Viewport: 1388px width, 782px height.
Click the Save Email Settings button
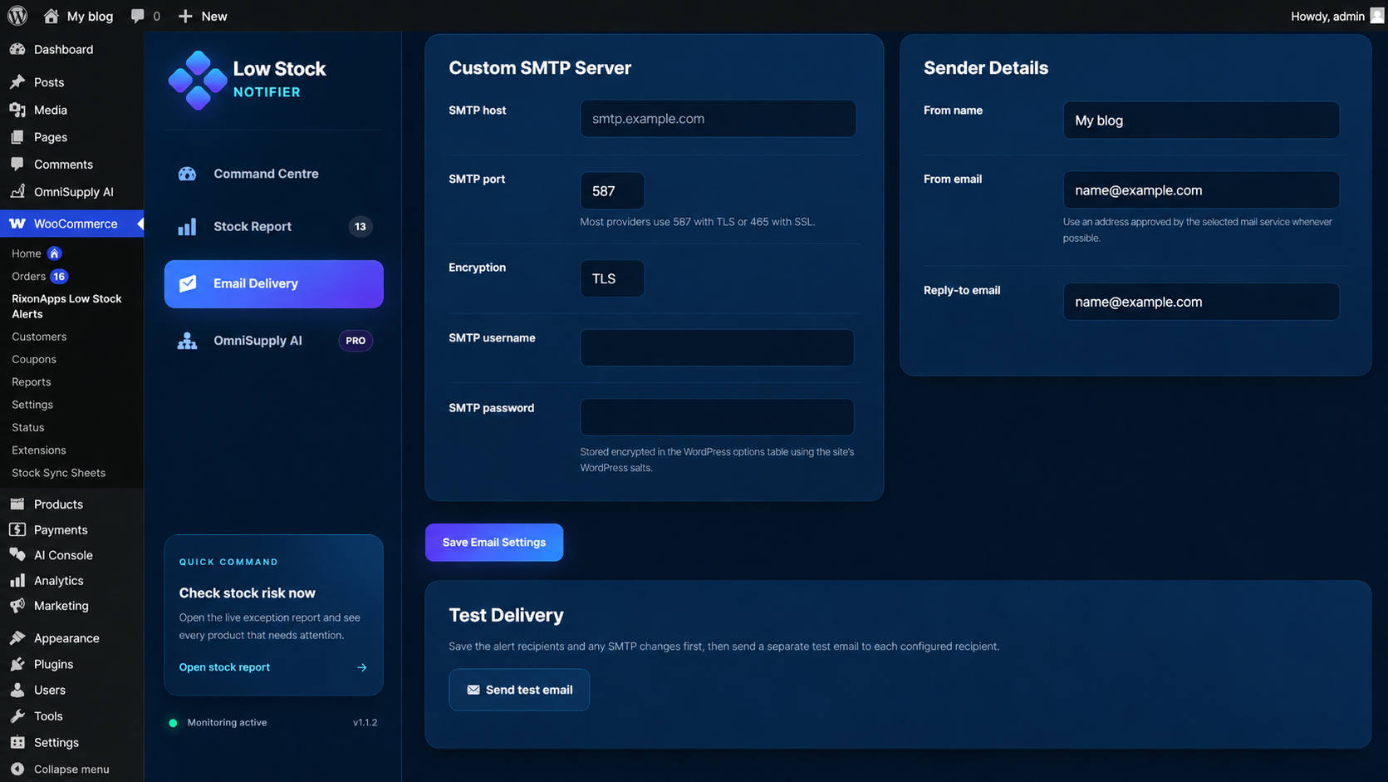point(494,543)
